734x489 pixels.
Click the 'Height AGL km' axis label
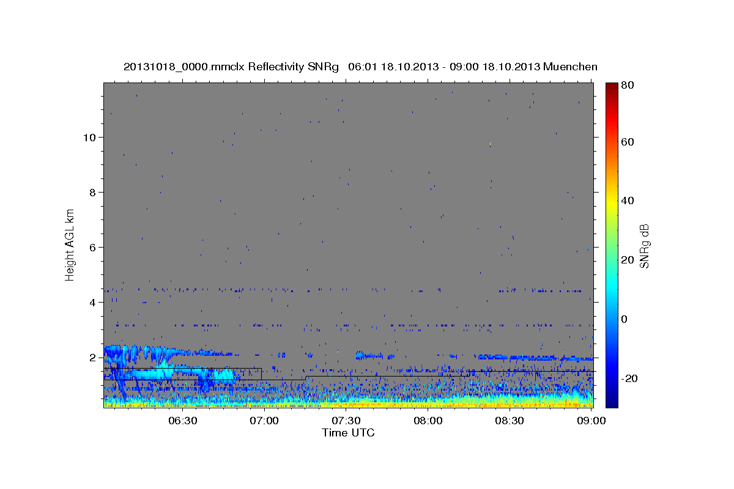pos(70,244)
